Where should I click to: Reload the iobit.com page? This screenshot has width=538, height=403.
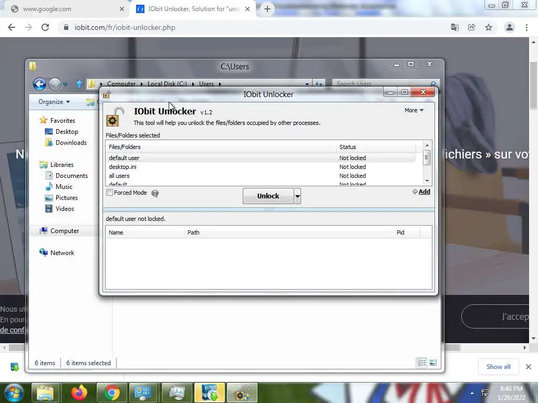pos(45,27)
